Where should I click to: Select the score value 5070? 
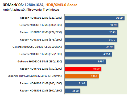(x=112, y=40)
